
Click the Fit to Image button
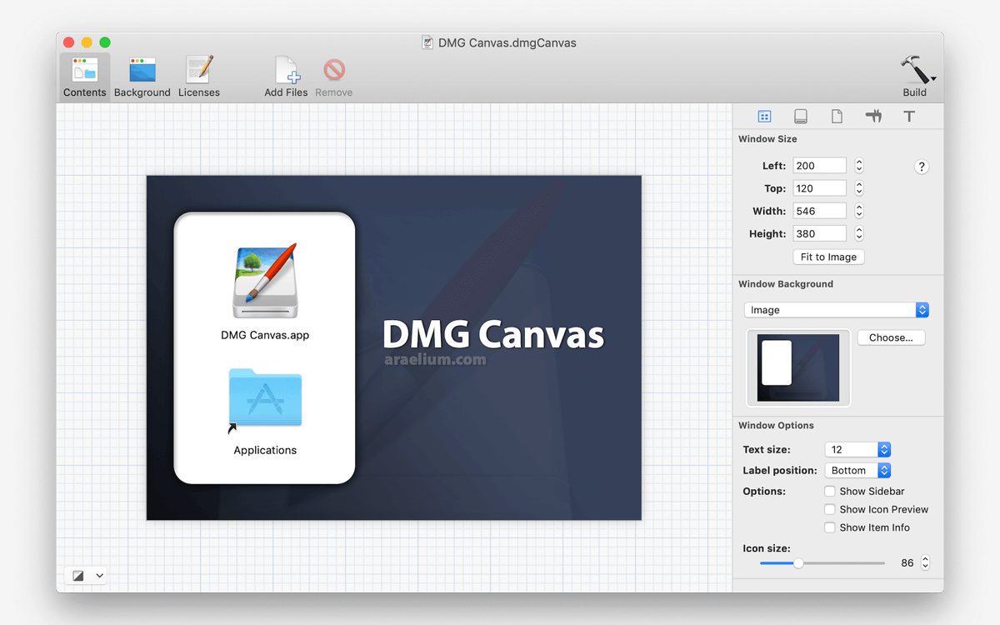point(828,257)
